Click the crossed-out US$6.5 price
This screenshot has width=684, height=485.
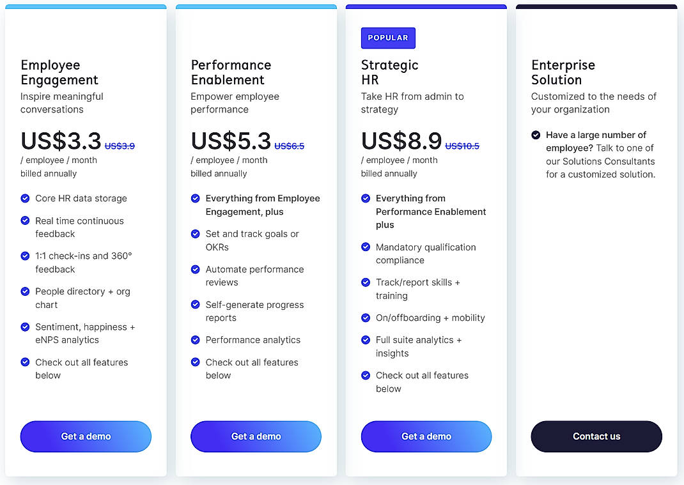289,146
